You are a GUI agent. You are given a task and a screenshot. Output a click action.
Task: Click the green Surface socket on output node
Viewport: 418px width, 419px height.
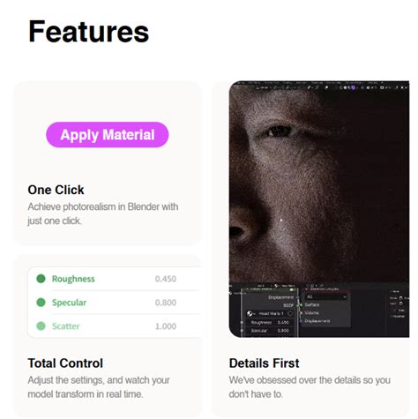point(301,305)
